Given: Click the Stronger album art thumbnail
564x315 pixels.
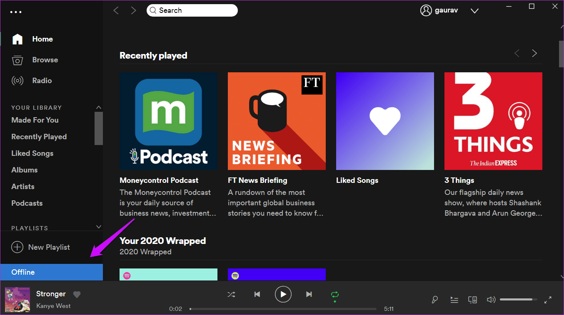Looking at the screenshot, I should [17, 299].
